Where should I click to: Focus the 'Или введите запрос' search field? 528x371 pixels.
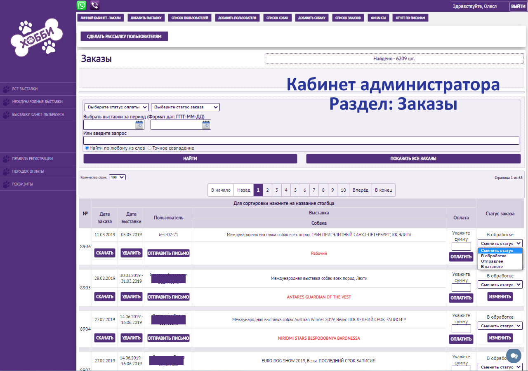tap(301, 140)
